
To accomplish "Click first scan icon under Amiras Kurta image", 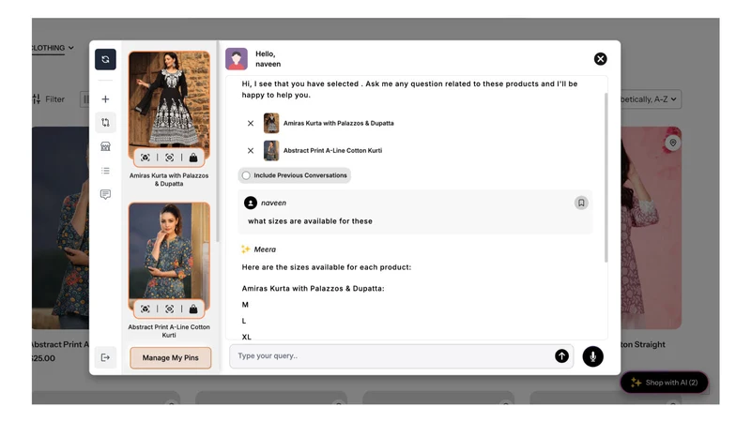I will [x=146, y=158].
